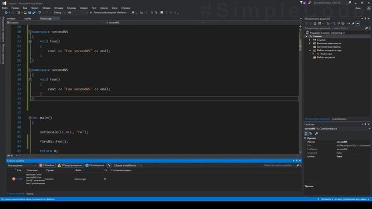The height and width of the screenshot is (209, 372).
Task: Collapse the first void Foo() block
Action: pos(30,41)
